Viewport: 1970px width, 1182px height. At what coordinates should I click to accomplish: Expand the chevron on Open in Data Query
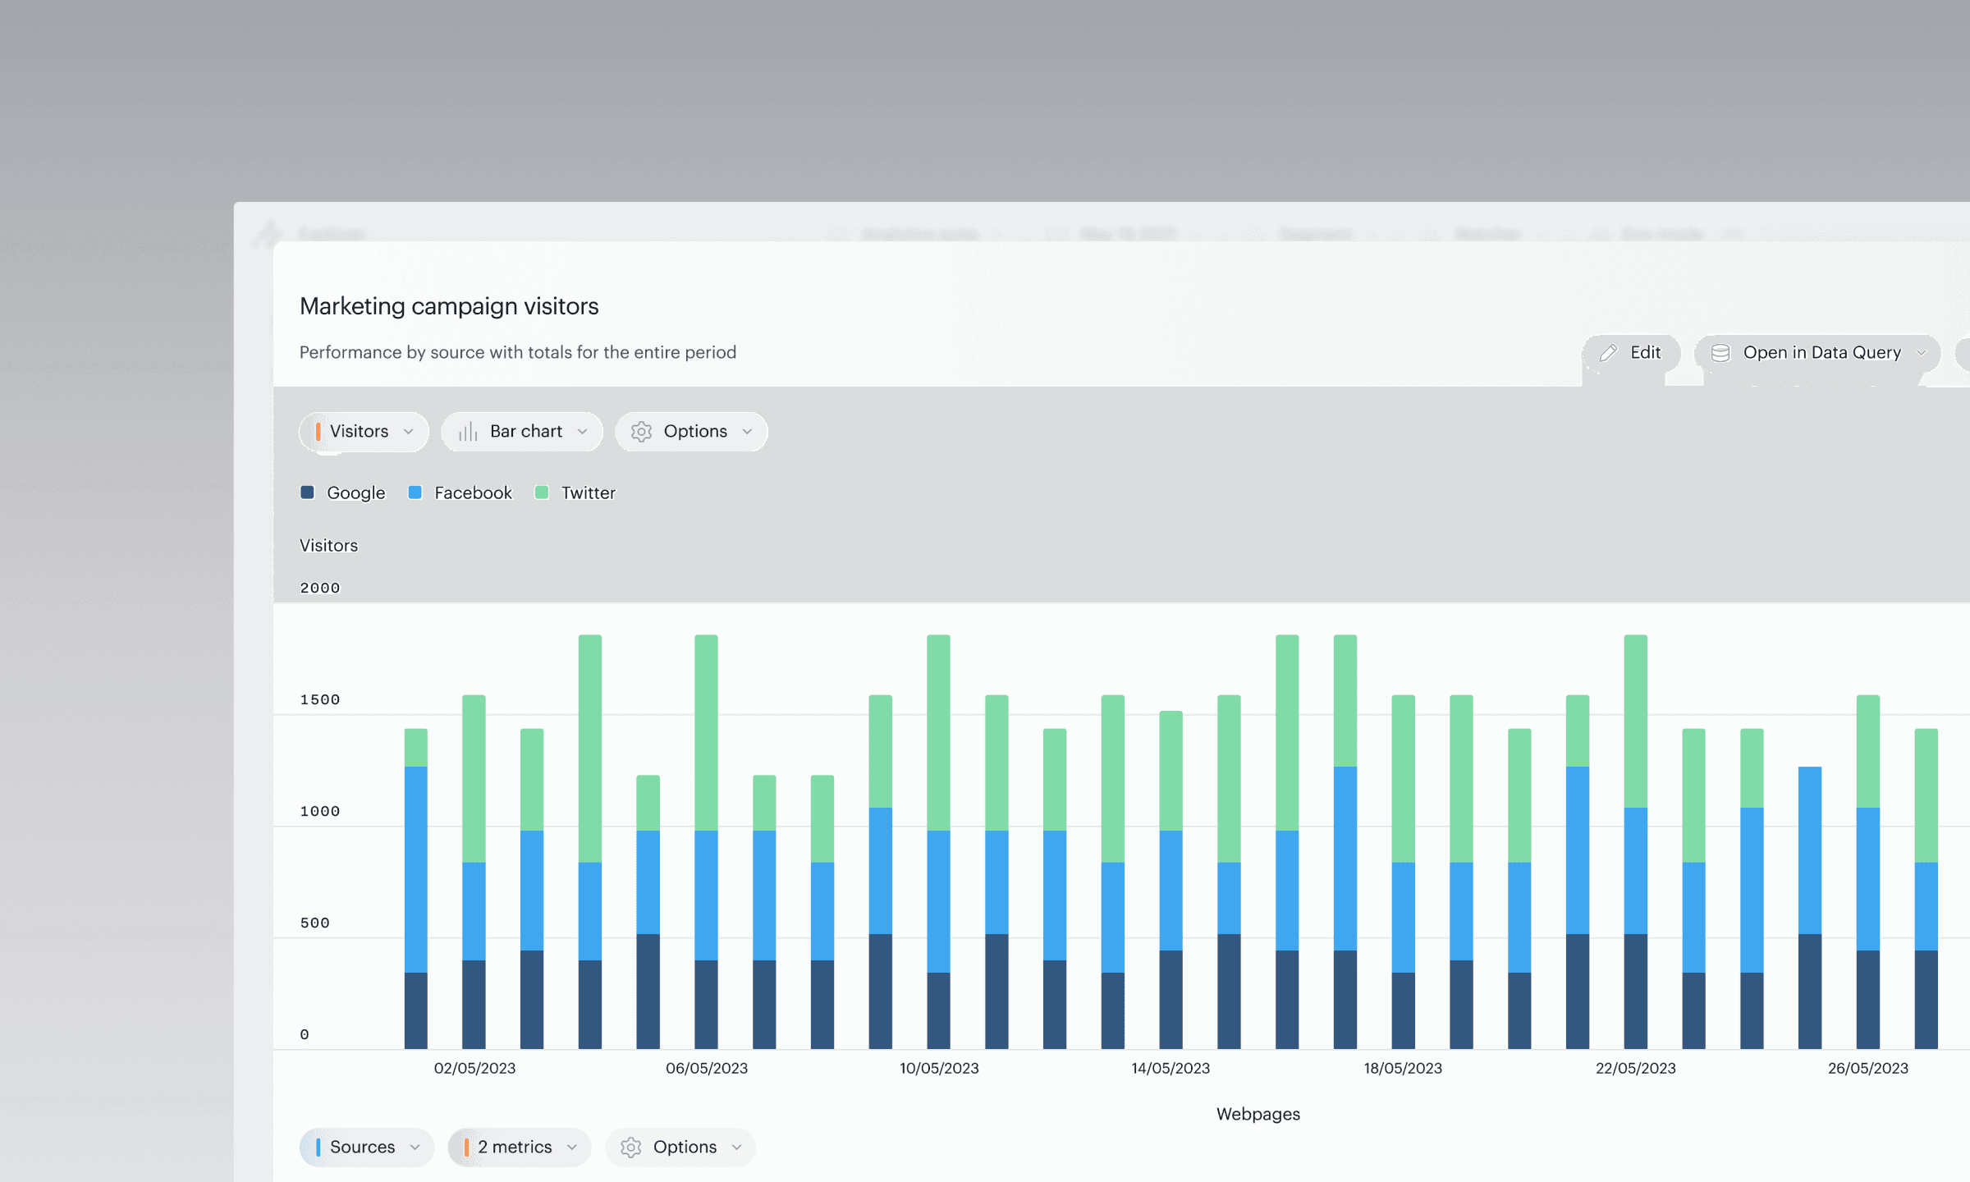click(1921, 353)
